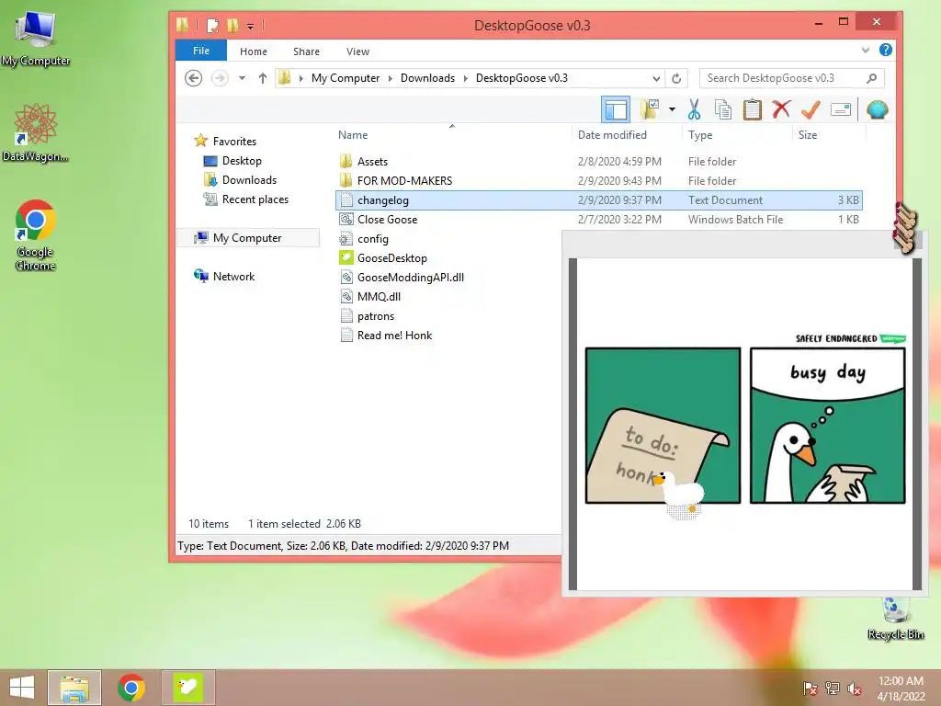Go up one folder level
This screenshot has height=706, width=941.
(x=262, y=78)
